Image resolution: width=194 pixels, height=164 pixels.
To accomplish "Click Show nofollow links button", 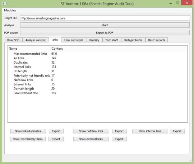I will tap(91, 131).
